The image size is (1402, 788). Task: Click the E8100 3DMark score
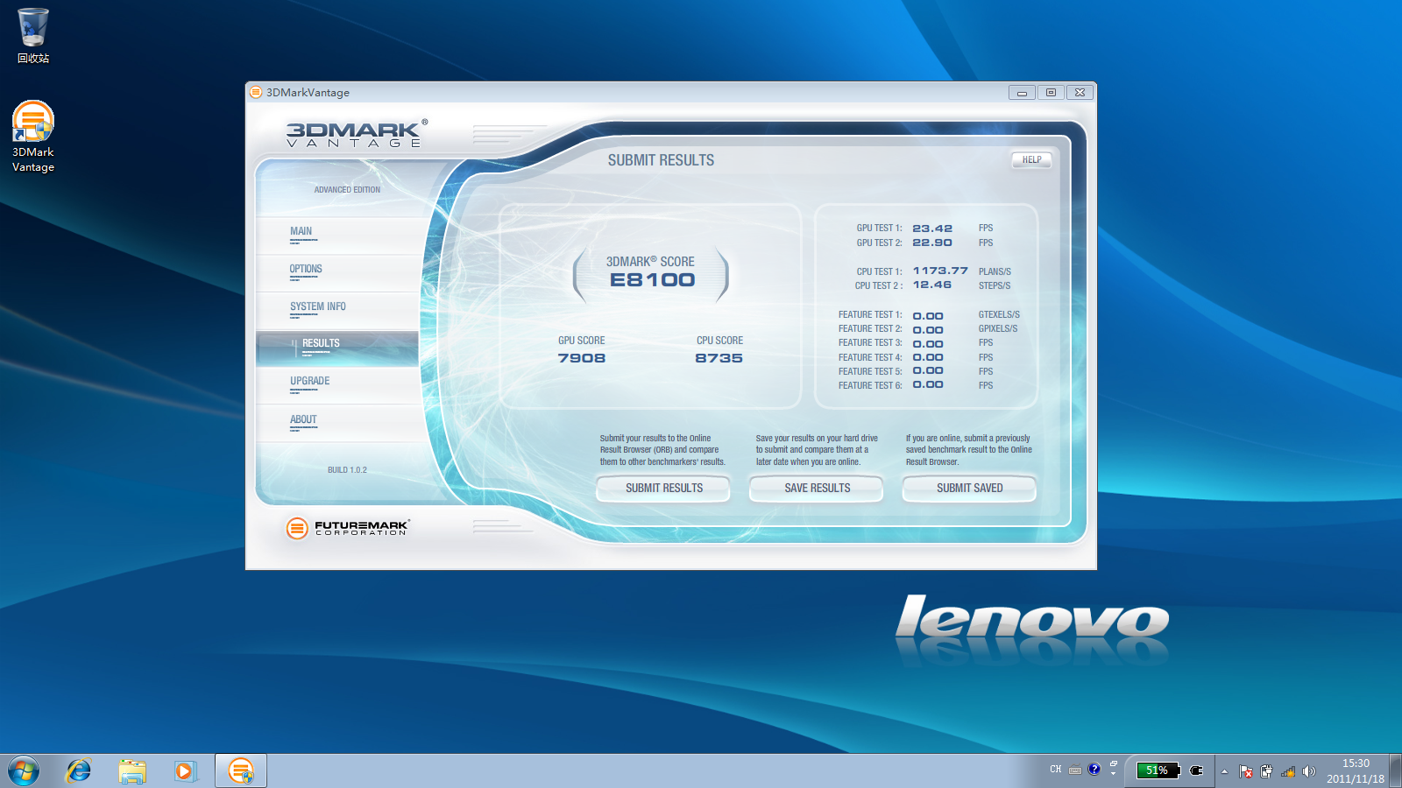pos(653,280)
